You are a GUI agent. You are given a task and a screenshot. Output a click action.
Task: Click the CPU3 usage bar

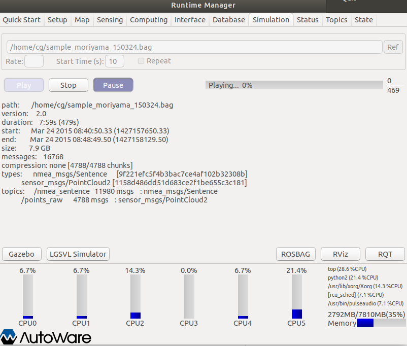(189, 296)
